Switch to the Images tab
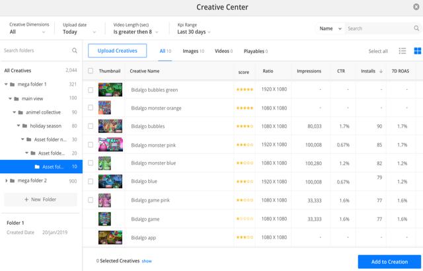Viewport: 423px width, 271px height. coord(192,51)
